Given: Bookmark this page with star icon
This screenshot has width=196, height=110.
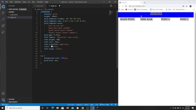Looking at the screenshot, I should point(187,6).
